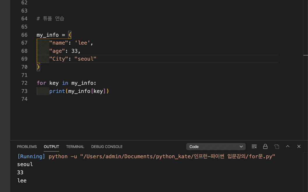The width and height of the screenshot is (308, 192).
Task: Click the closing curly brace on line 70
Action: point(38,67)
